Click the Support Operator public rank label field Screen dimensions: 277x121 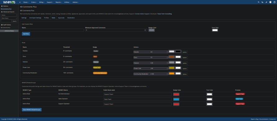click(138, 104)
